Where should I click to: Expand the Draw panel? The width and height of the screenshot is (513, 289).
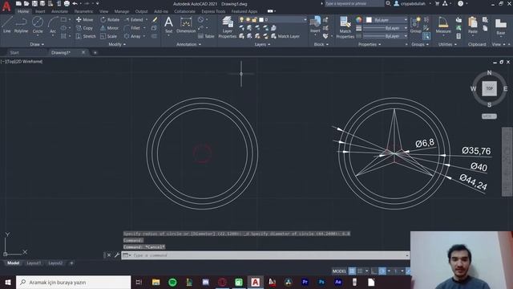37,44
